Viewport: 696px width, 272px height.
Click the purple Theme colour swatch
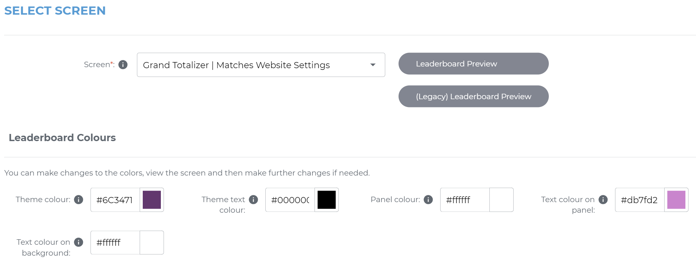pyautogui.click(x=152, y=200)
